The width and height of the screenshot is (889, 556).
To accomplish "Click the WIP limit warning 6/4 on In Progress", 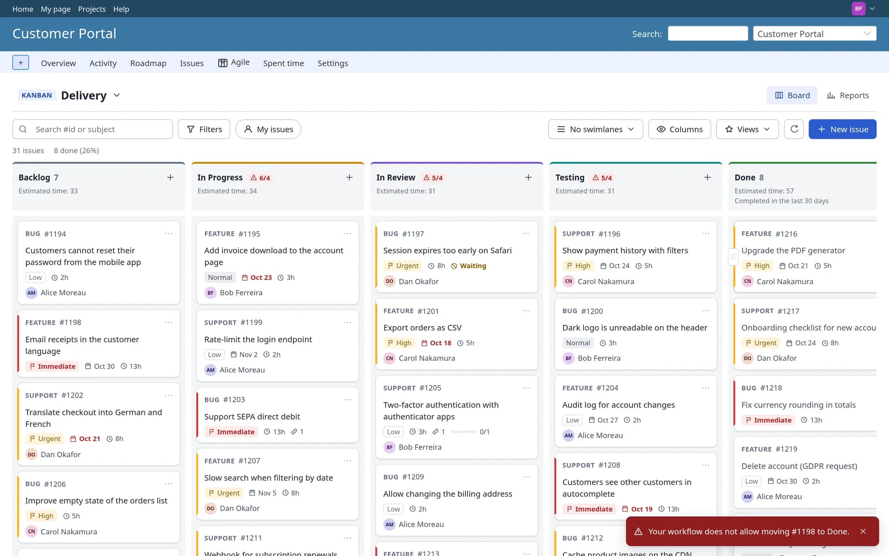I will point(260,177).
